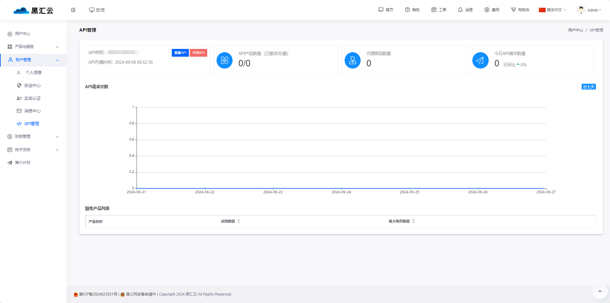Open the 津ICP备2024023551号 footer link
Screen dimensions: 610x303
(98, 294)
